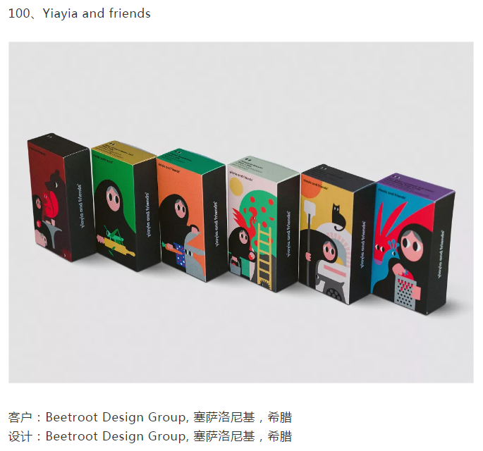The height and width of the screenshot is (451, 483).
Task: Click the blue peacock on the blue box
Action: click(x=390, y=261)
